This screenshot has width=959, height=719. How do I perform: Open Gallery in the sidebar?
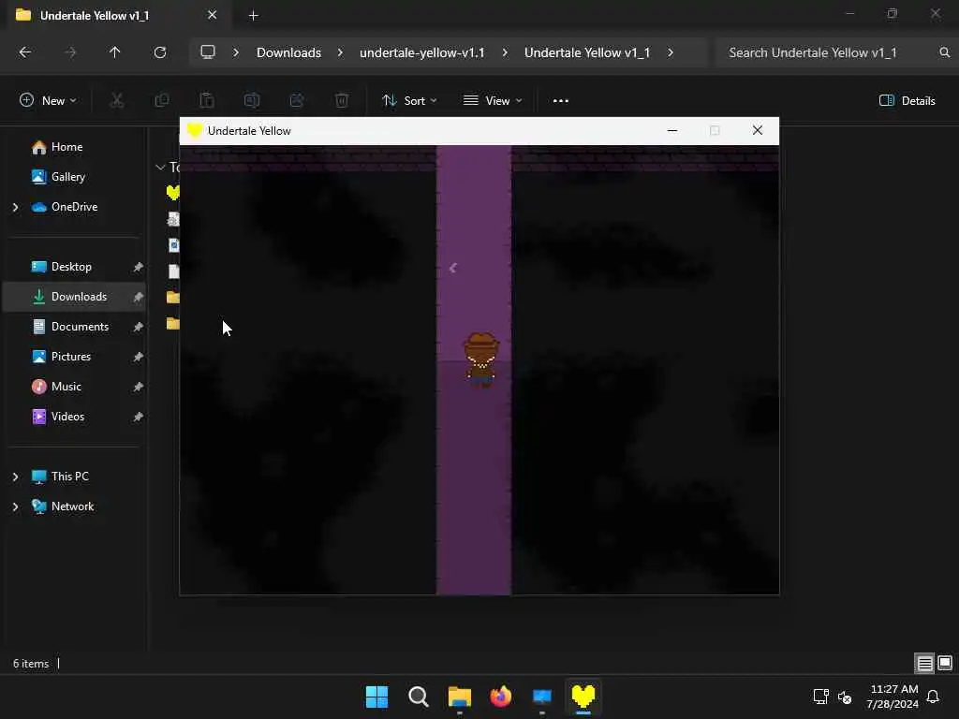[67, 177]
